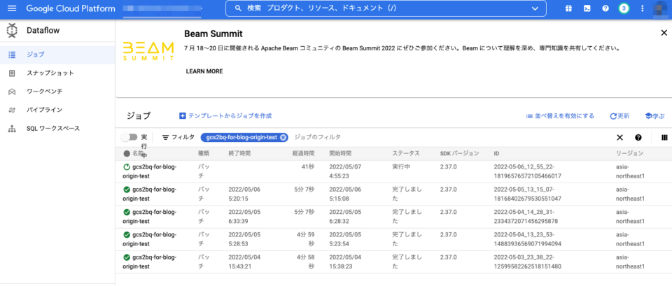Viewport: 672px width, 286px height.
Task: Open the 学ぶ learn panel
Action: (654, 116)
